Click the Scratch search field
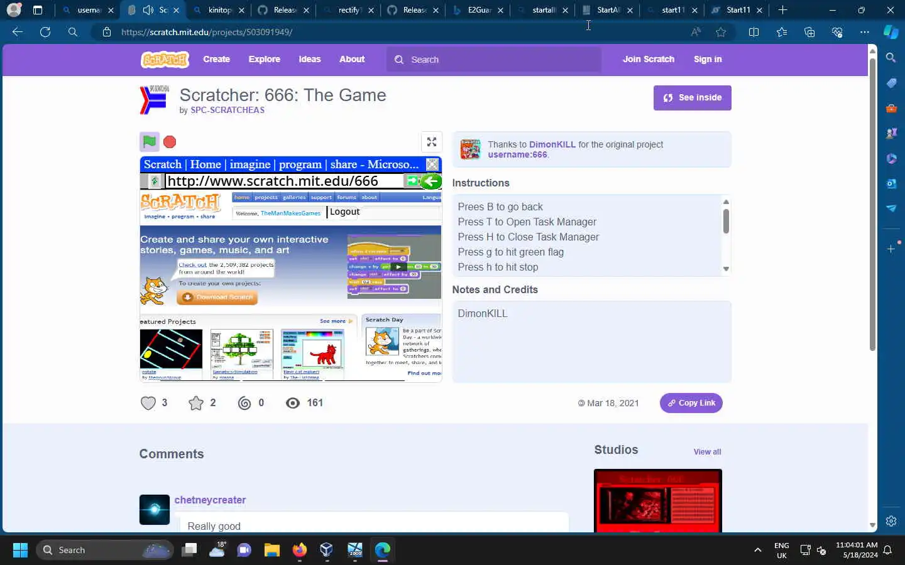The image size is (905, 565). (494, 60)
